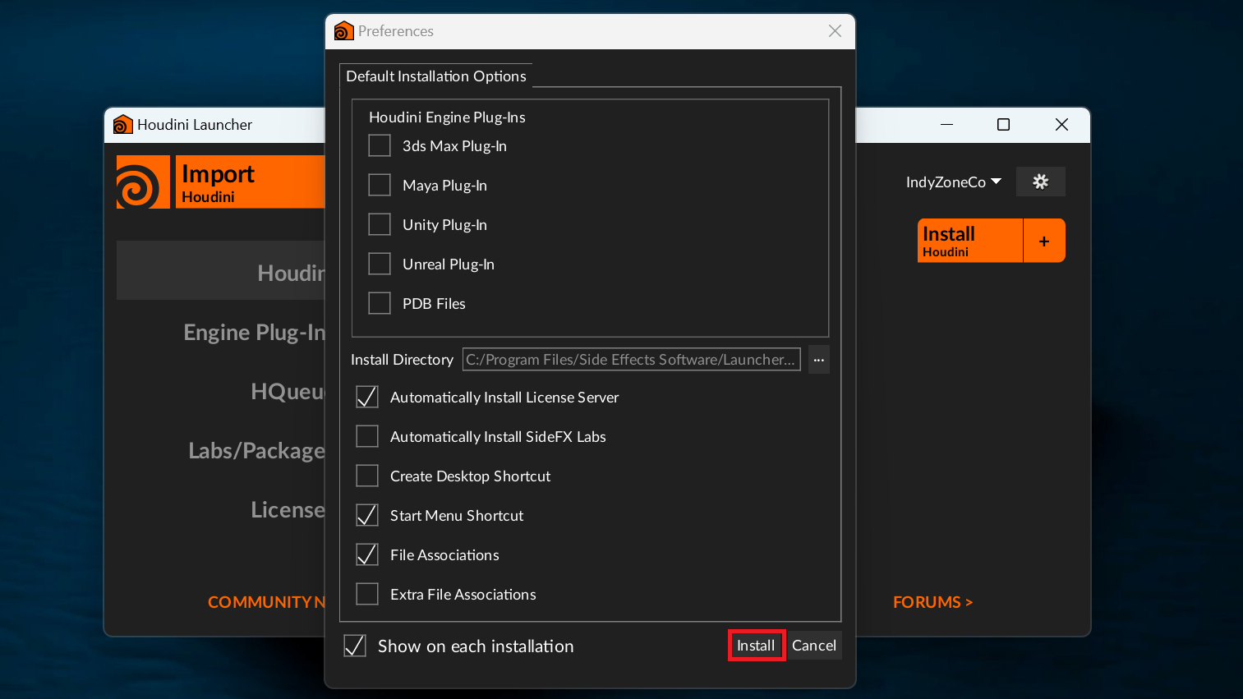Enable the Maya Plug-In checkbox

tap(380, 185)
